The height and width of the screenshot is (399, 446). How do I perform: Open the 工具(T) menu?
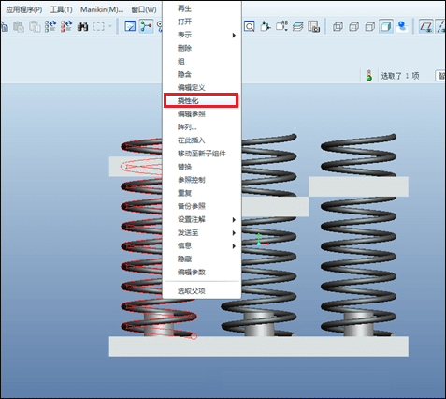(x=61, y=9)
